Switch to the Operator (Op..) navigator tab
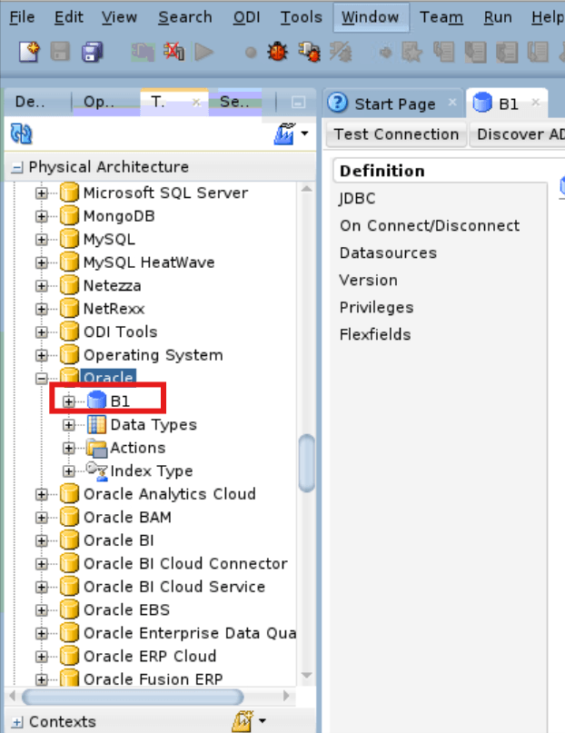Screen dimensions: 565x733 coord(105,102)
